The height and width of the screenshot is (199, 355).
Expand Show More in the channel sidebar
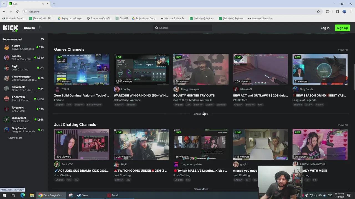15,138
